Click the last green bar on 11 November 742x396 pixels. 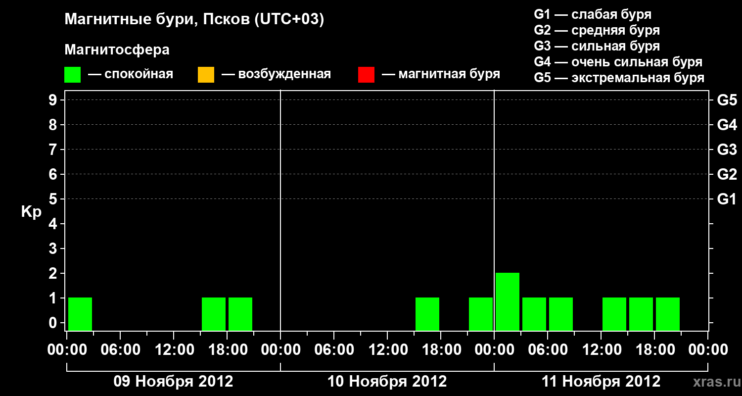click(668, 314)
